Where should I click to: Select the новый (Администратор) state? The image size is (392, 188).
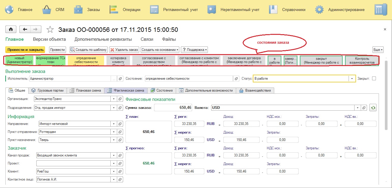coord(19,60)
